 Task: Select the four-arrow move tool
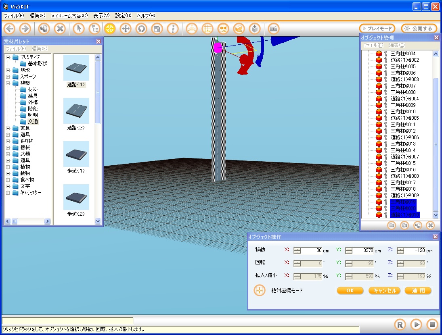pyautogui.click(x=126, y=29)
